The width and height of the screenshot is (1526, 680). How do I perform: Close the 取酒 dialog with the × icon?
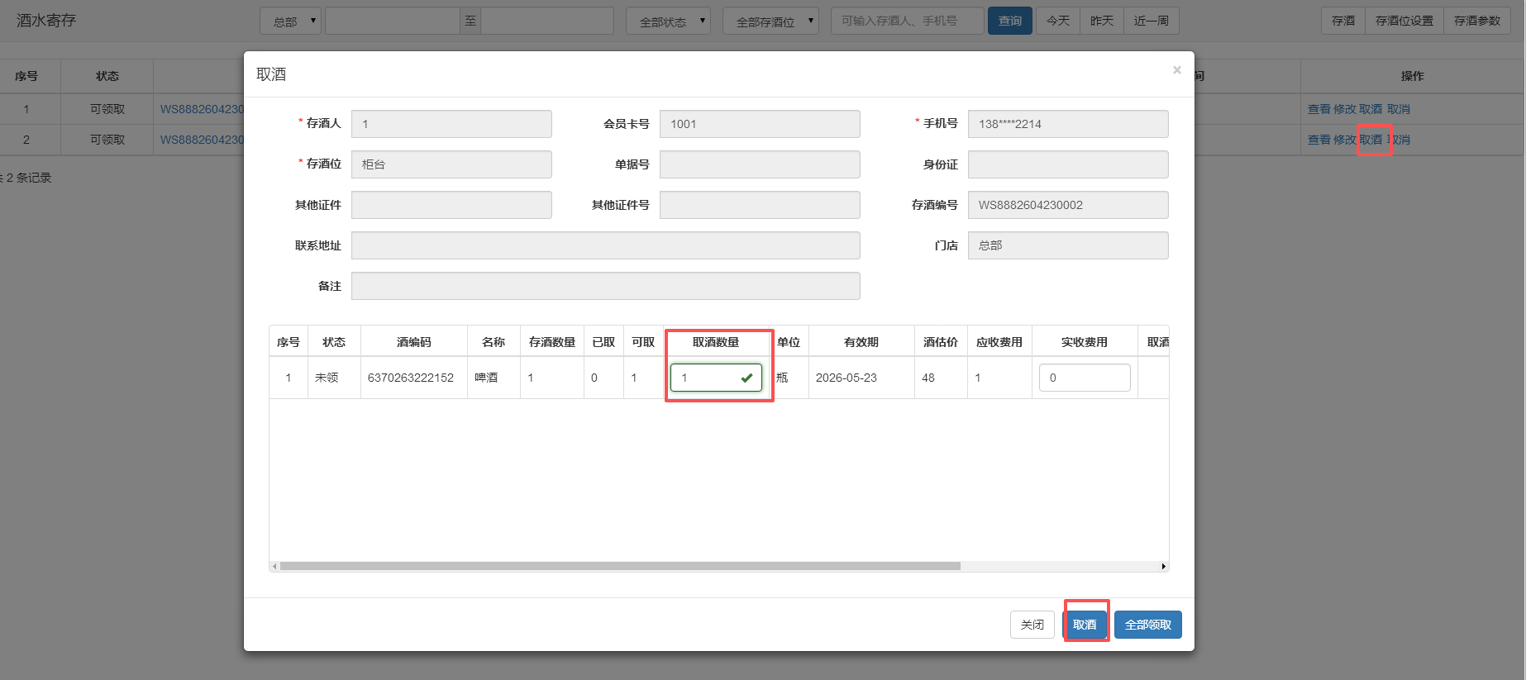[x=1176, y=70]
